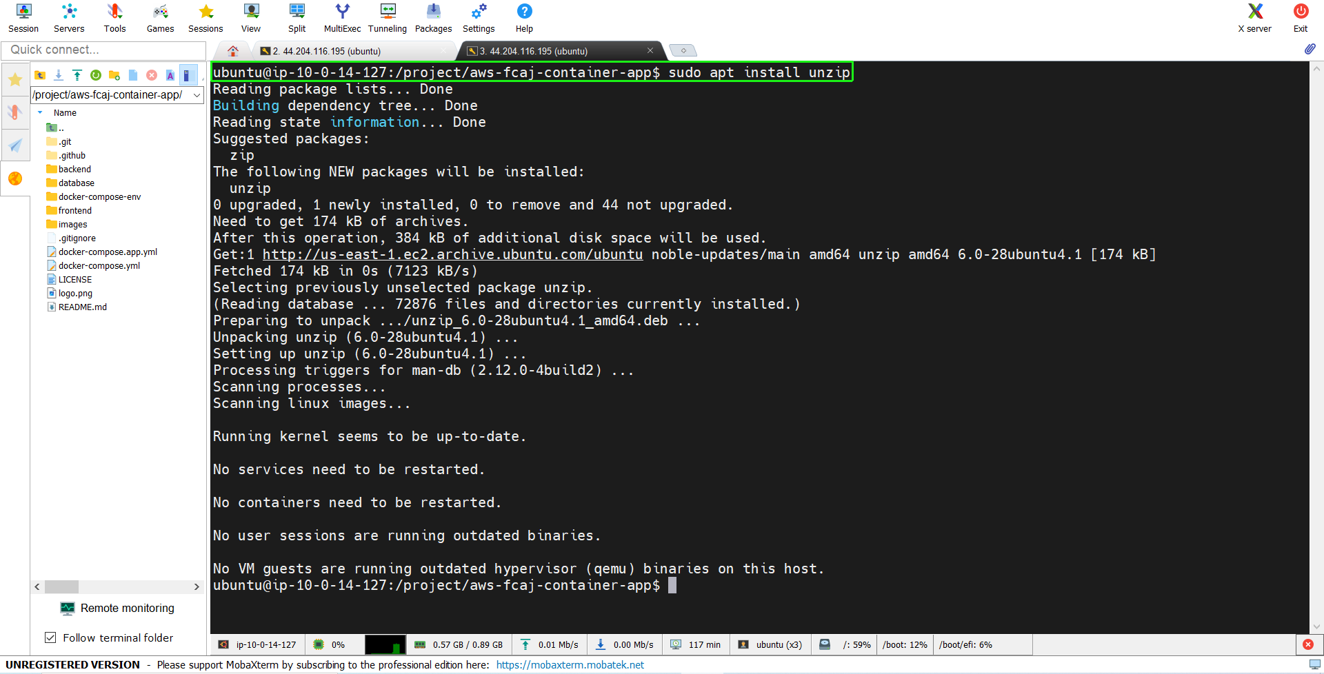
Task: Open the docker-compose-env folder
Action: 93,196
